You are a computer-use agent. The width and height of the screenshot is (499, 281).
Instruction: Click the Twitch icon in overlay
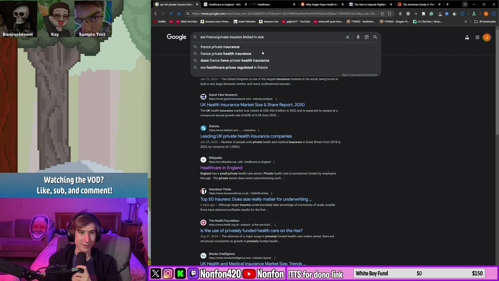(x=193, y=274)
